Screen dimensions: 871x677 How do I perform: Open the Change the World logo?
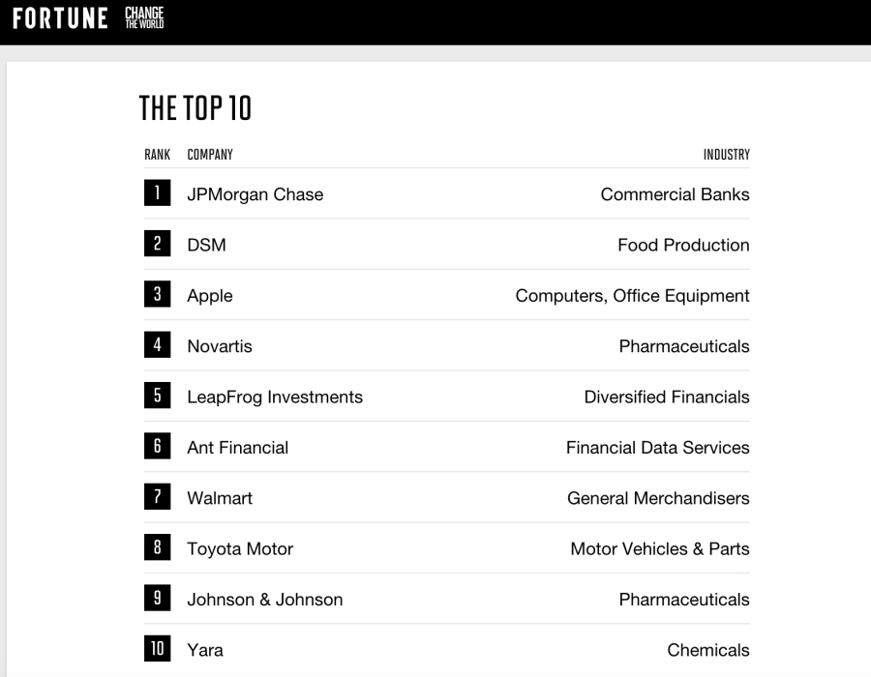tap(144, 17)
